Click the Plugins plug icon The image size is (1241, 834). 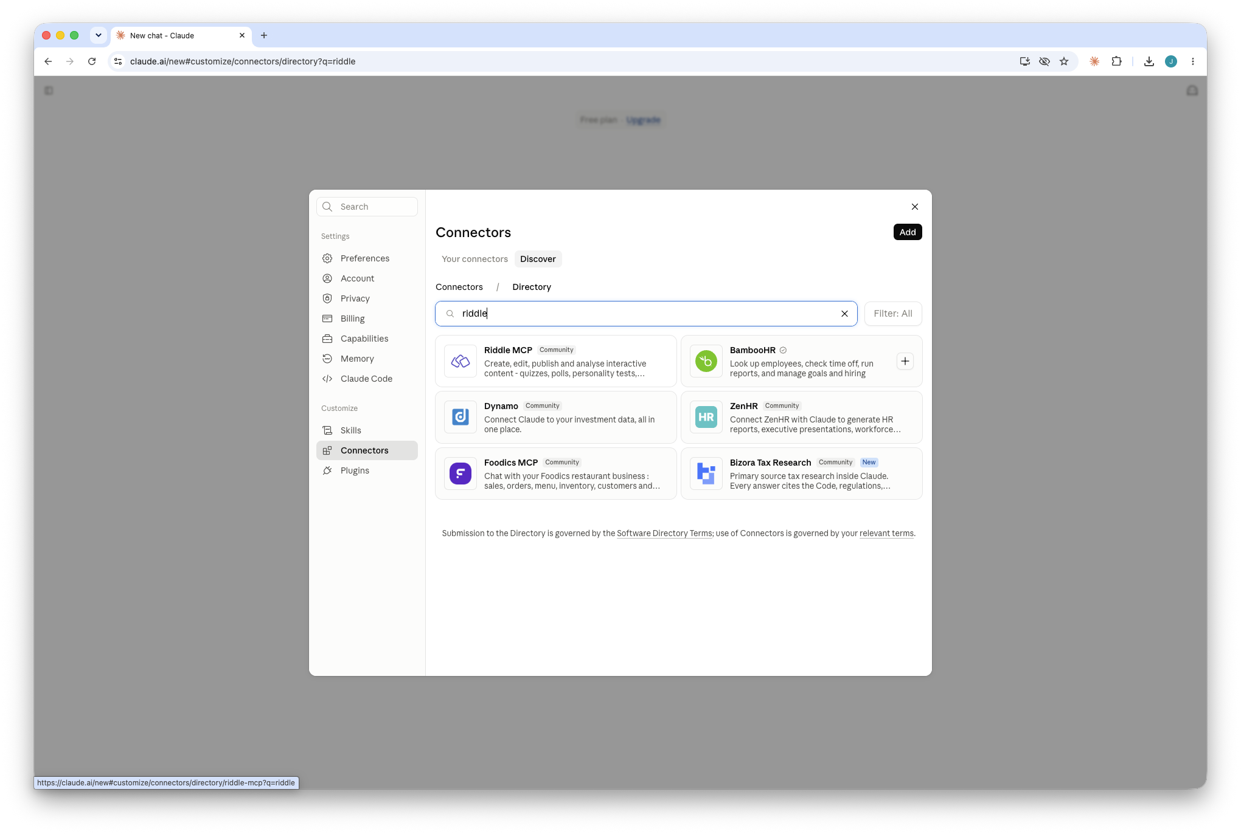tap(327, 470)
